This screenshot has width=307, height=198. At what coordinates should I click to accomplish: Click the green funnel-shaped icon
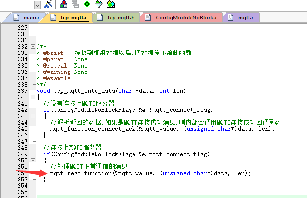(x=98, y=4)
